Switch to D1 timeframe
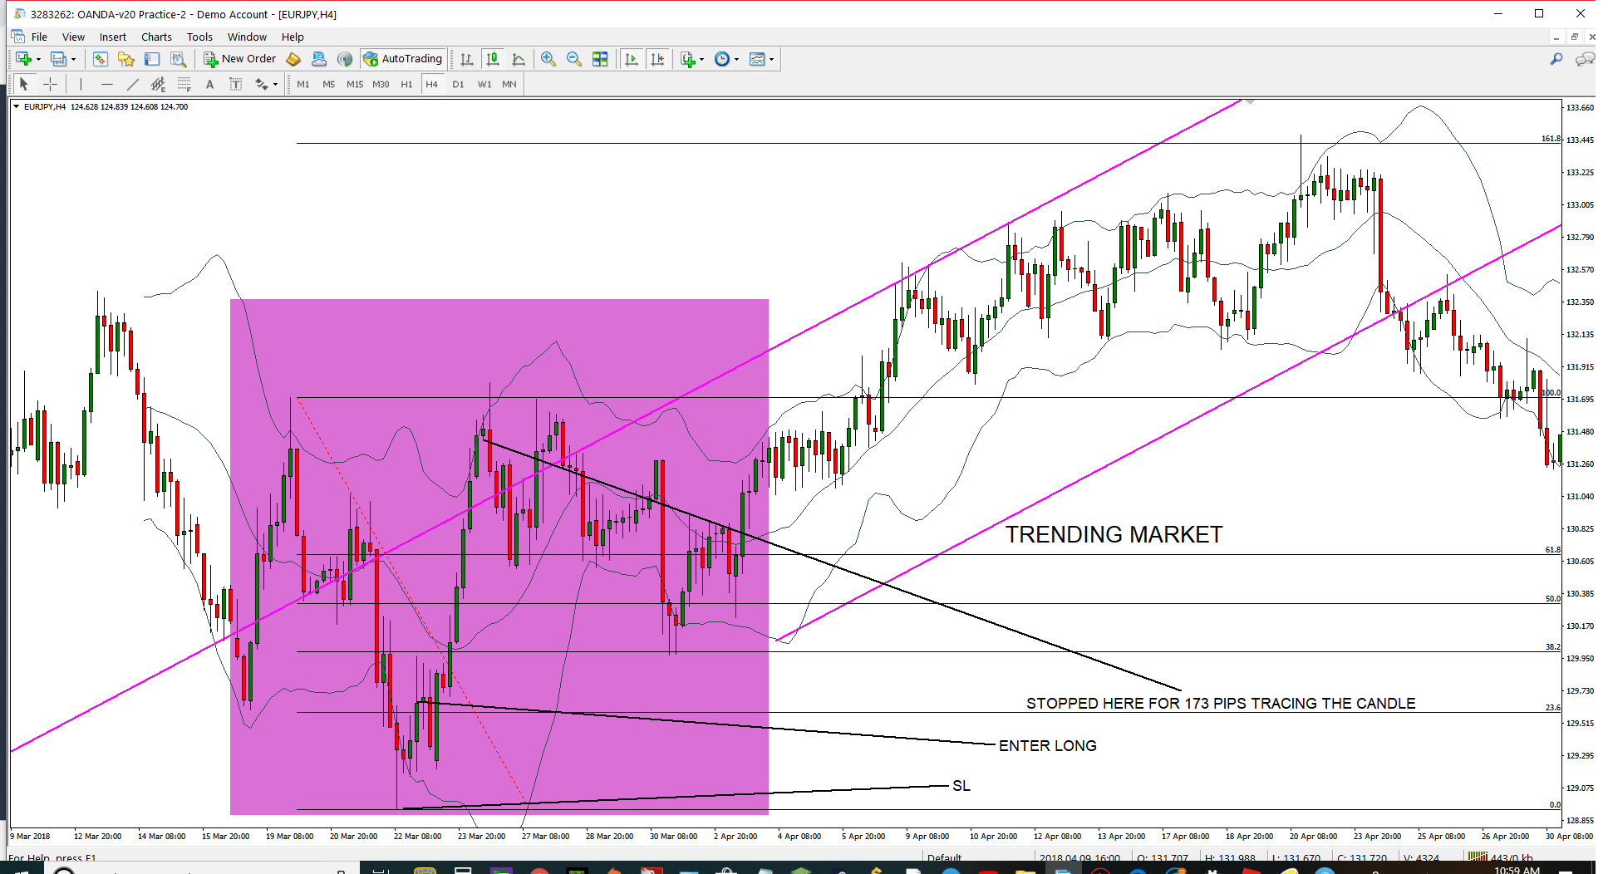Viewport: 1608px width, 874px height. click(458, 84)
